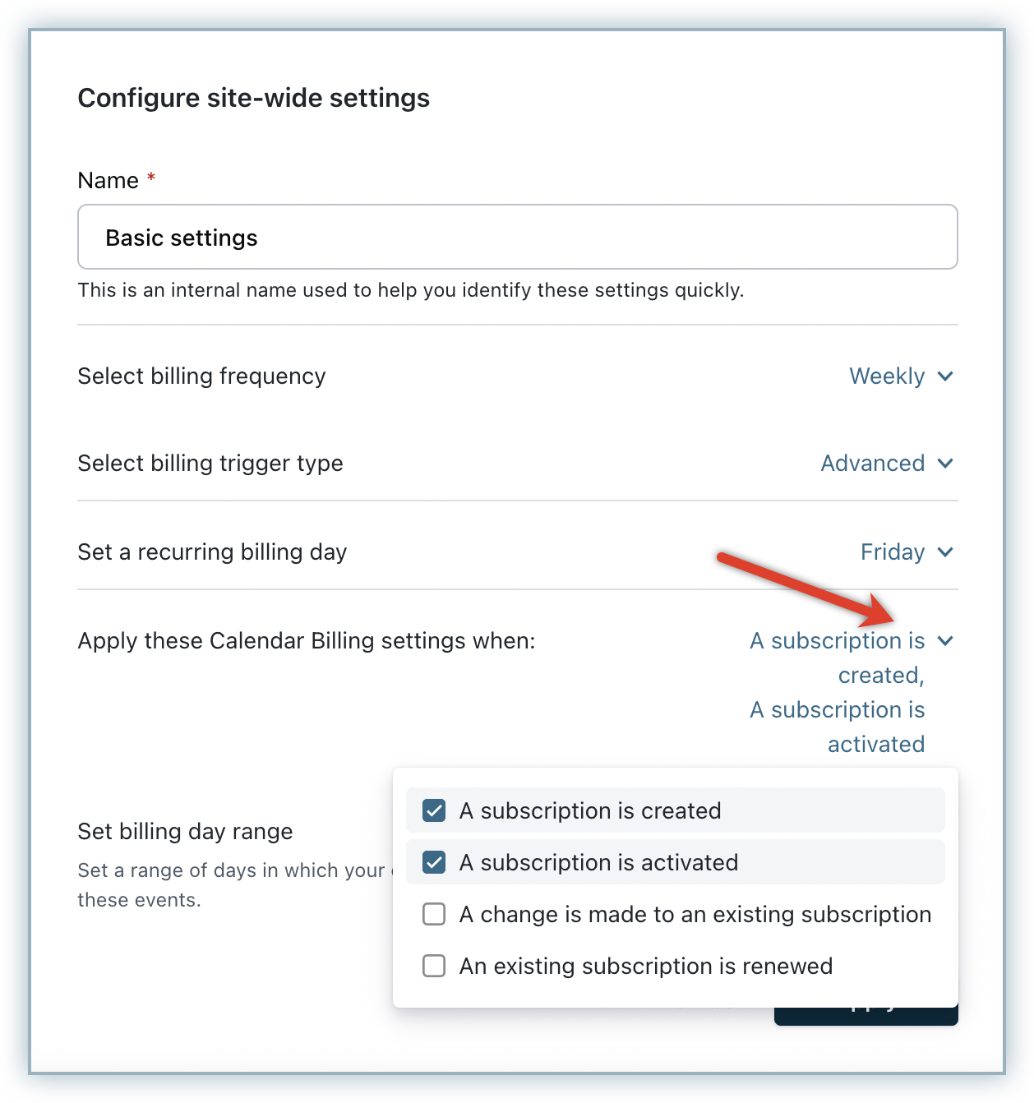Click the chevron arrow beside Advanced
This screenshot has height=1103, width=1034.
pyautogui.click(x=945, y=464)
